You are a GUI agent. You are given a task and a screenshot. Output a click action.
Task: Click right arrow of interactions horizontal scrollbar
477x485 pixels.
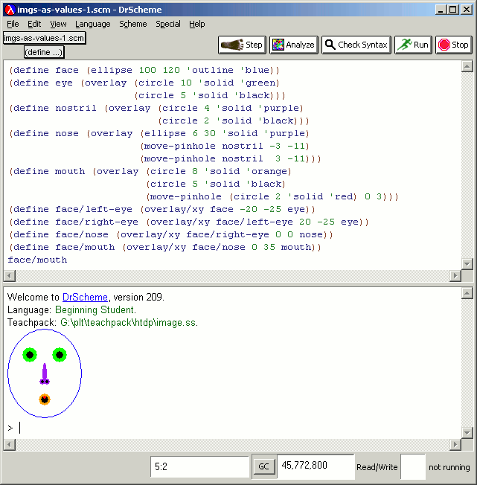point(455,445)
